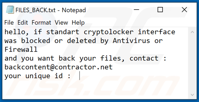Close the FILES_BACK.txt Notepad window
Image resolution: width=199 pixels, height=102 pixels.
click(x=184, y=10)
